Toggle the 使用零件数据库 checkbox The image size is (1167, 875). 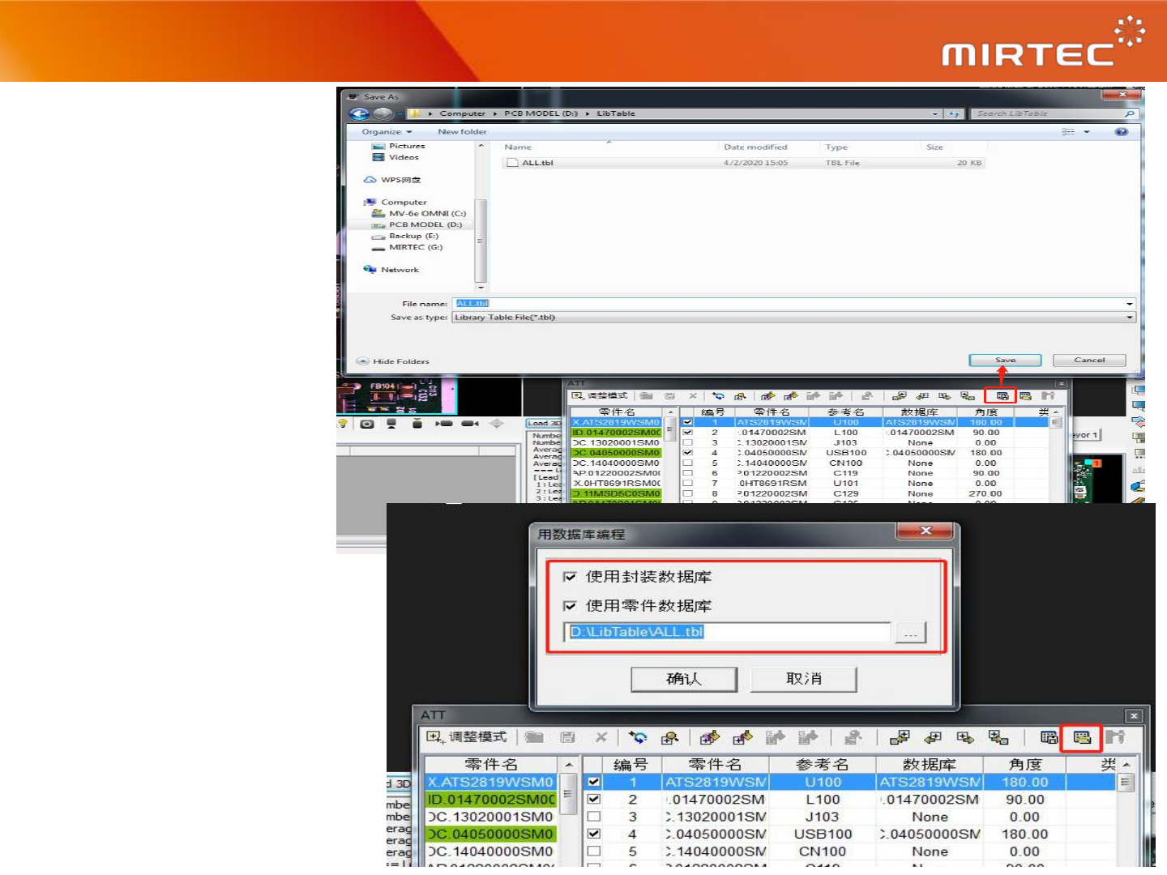pos(570,606)
